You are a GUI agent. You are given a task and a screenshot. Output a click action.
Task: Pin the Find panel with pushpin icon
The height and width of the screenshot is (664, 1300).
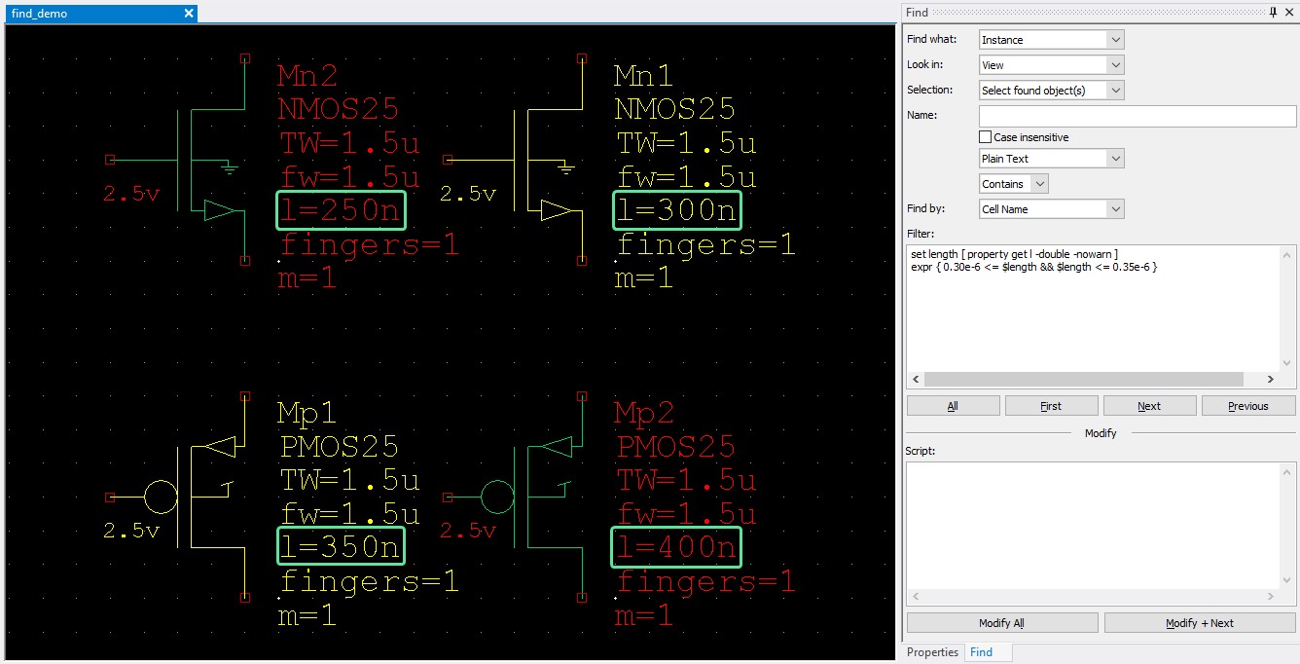click(x=1273, y=12)
